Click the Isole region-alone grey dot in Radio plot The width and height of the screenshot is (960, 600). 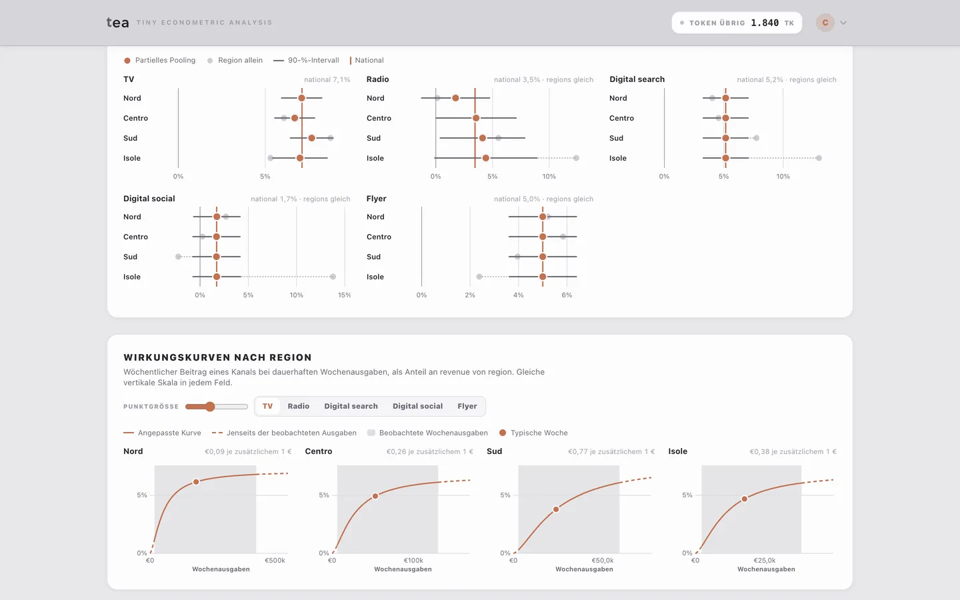click(576, 158)
